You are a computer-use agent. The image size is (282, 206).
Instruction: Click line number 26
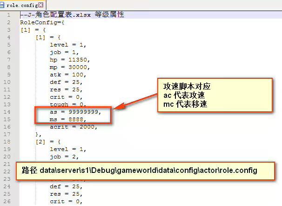click(x=7, y=201)
